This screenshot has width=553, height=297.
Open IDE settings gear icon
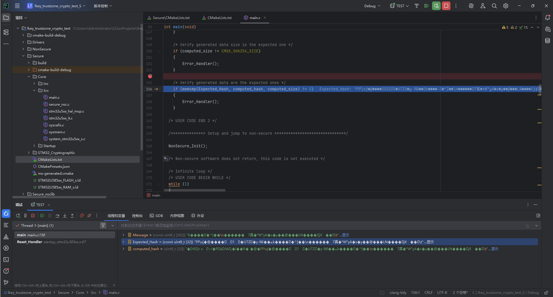point(505,6)
